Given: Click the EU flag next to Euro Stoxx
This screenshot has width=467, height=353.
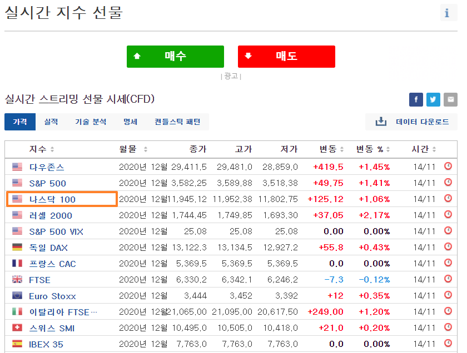Looking at the screenshot, I should 17,295.
